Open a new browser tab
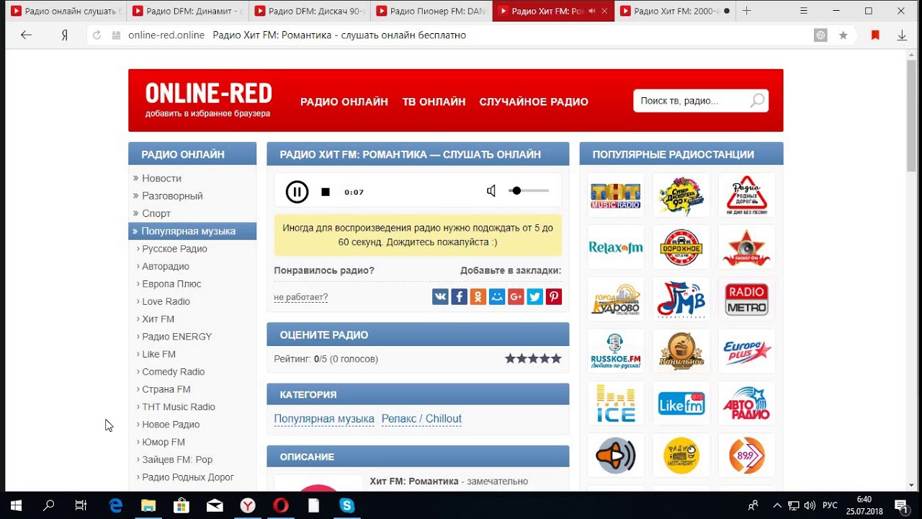The image size is (922, 519). click(x=747, y=11)
